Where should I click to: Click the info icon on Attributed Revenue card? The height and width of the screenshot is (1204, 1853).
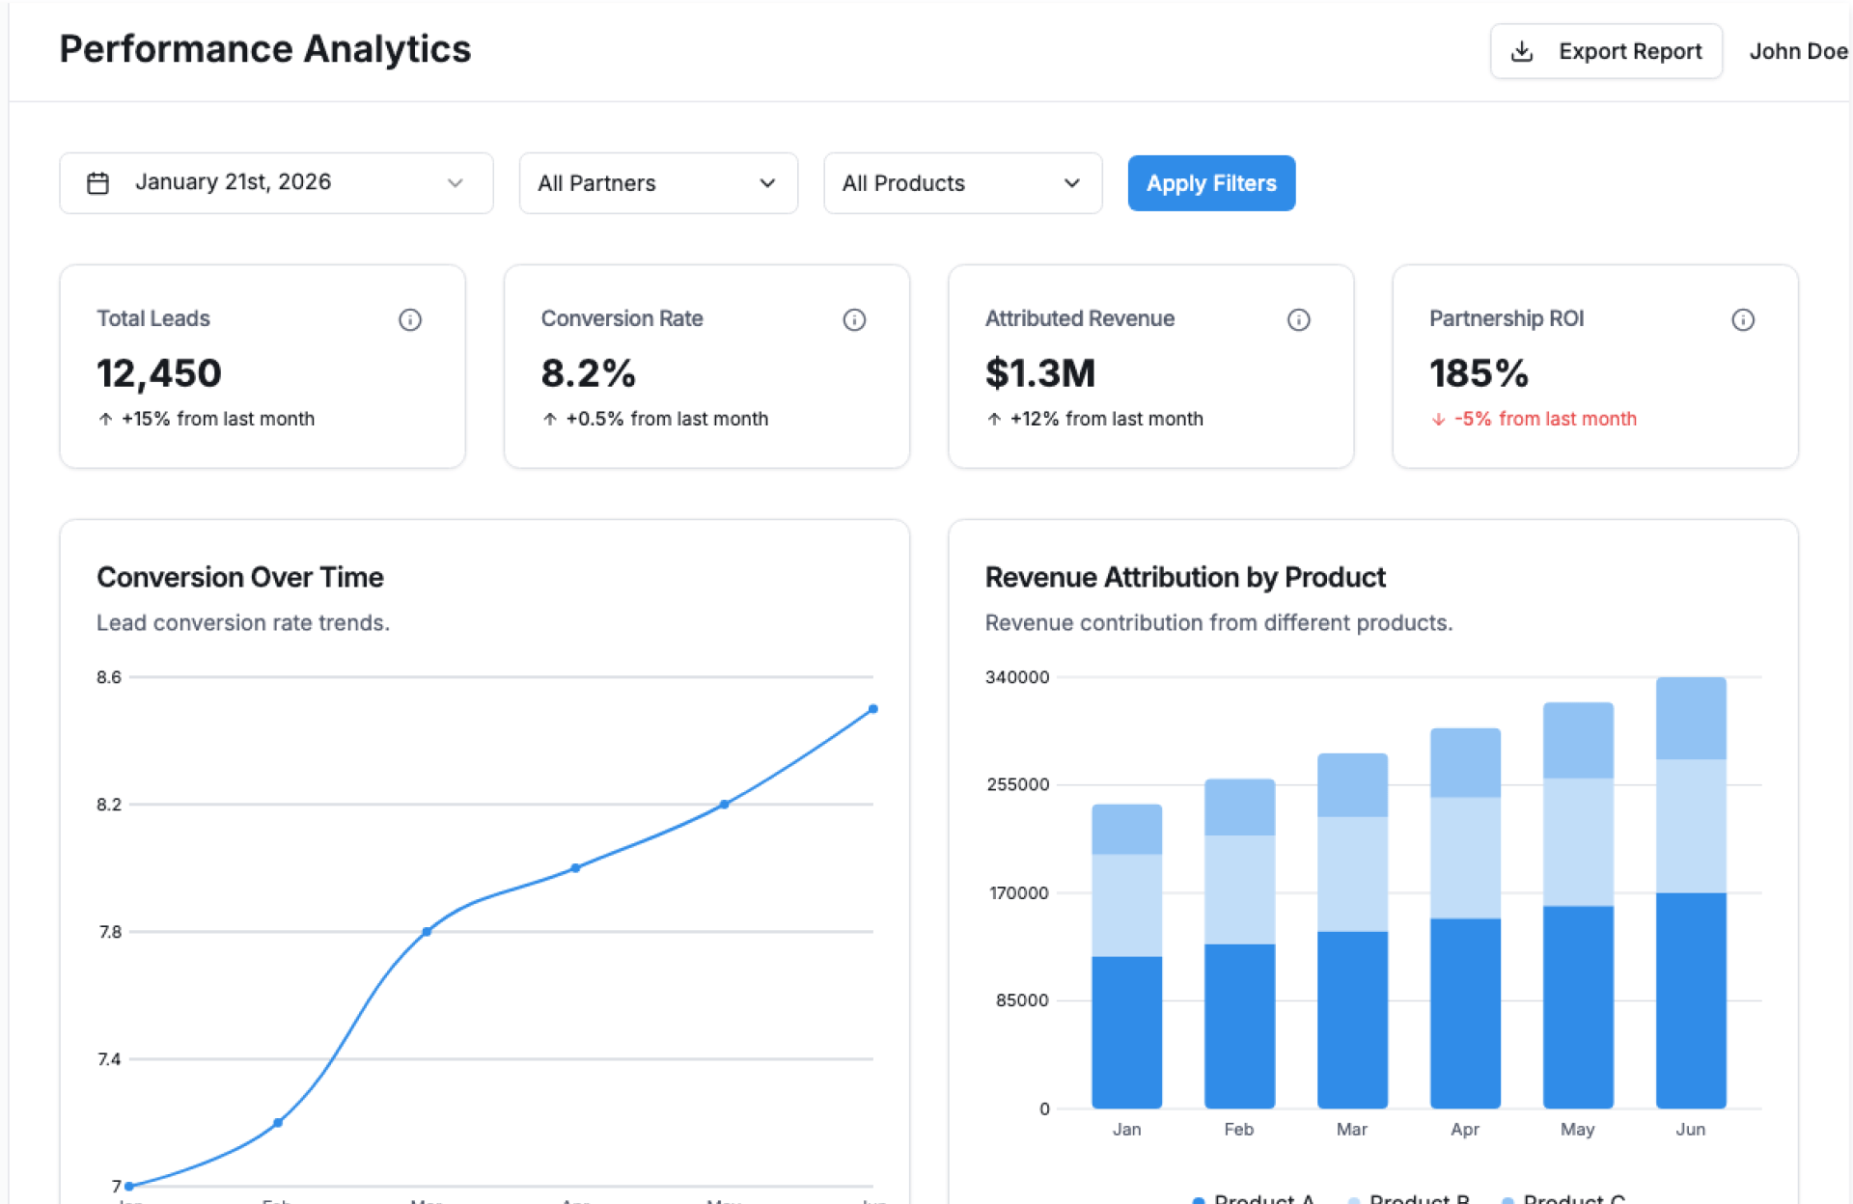click(1298, 319)
